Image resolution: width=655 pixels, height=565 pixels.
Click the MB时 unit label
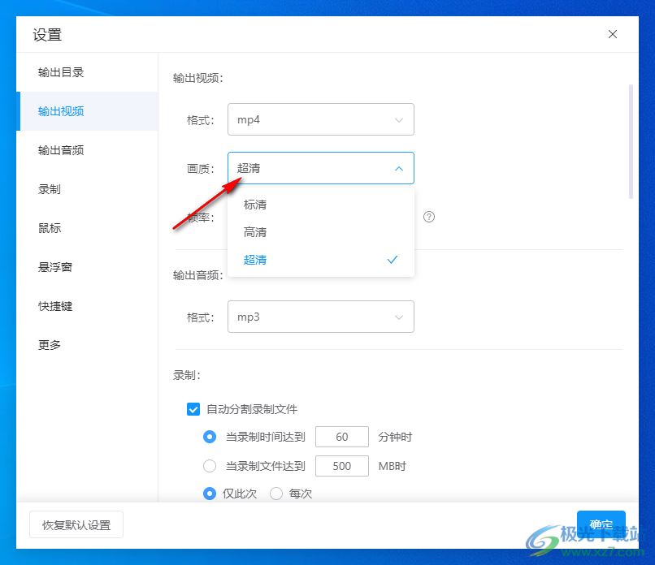tap(393, 466)
